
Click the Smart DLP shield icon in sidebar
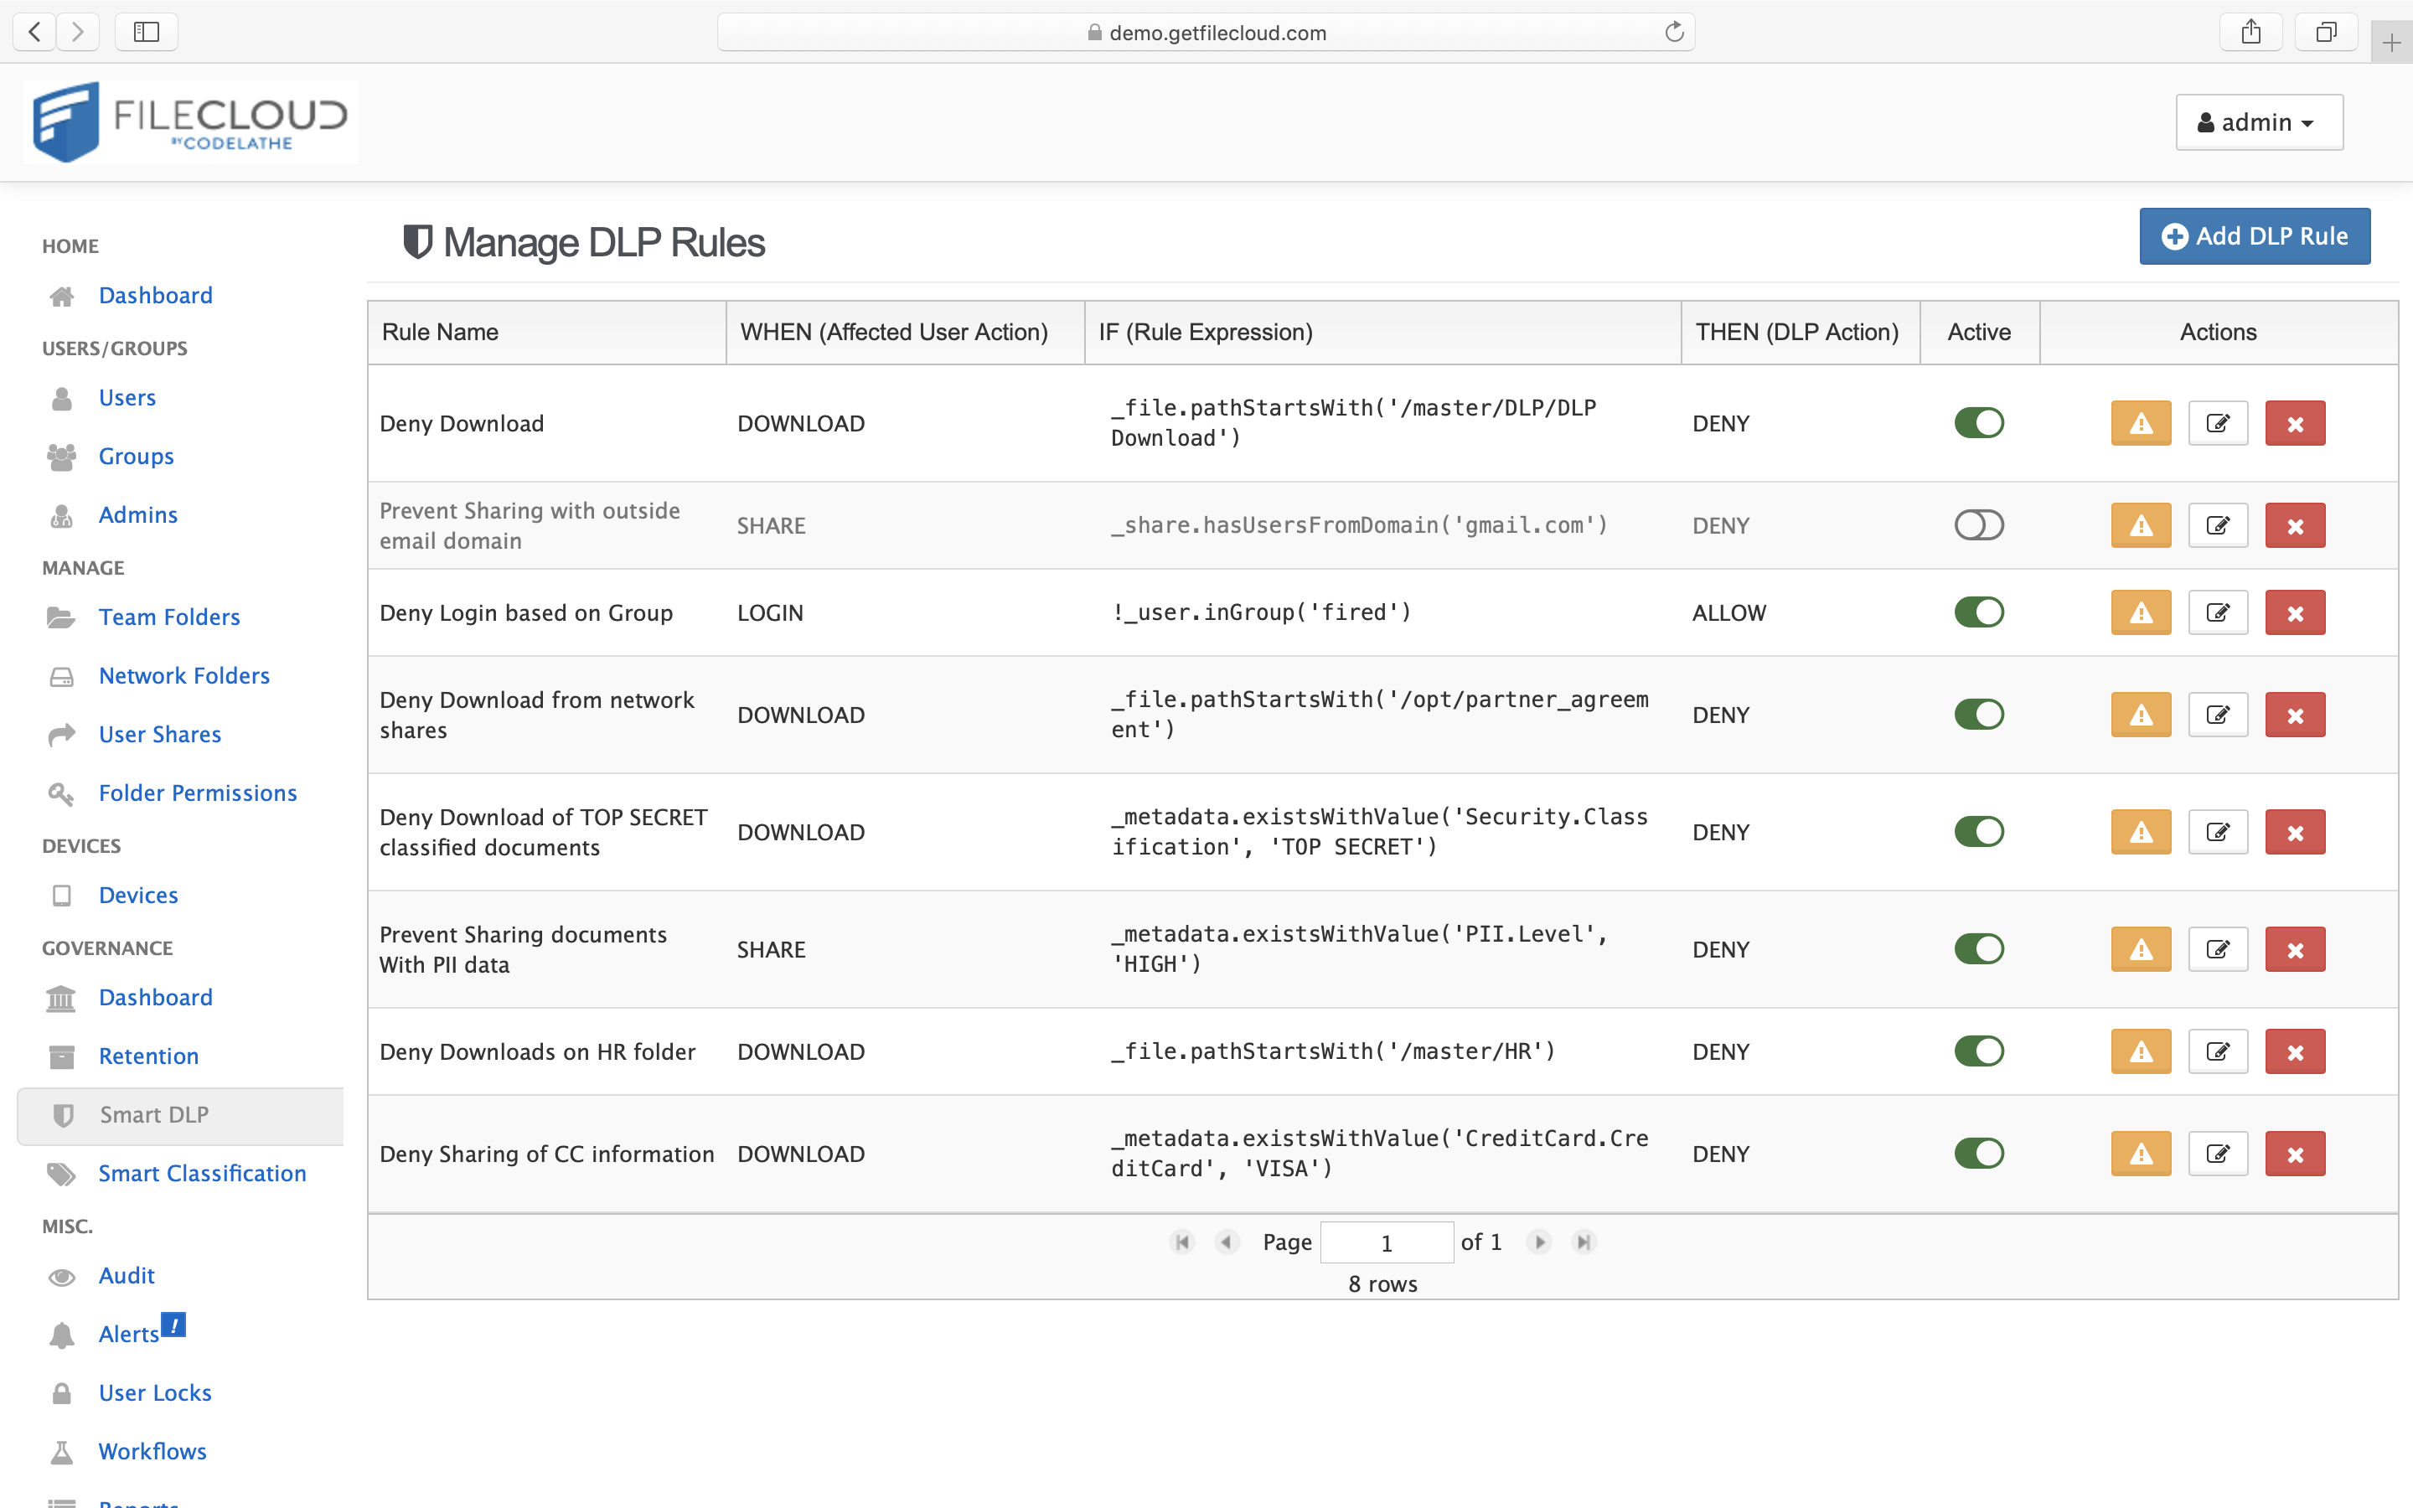coord(62,1114)
